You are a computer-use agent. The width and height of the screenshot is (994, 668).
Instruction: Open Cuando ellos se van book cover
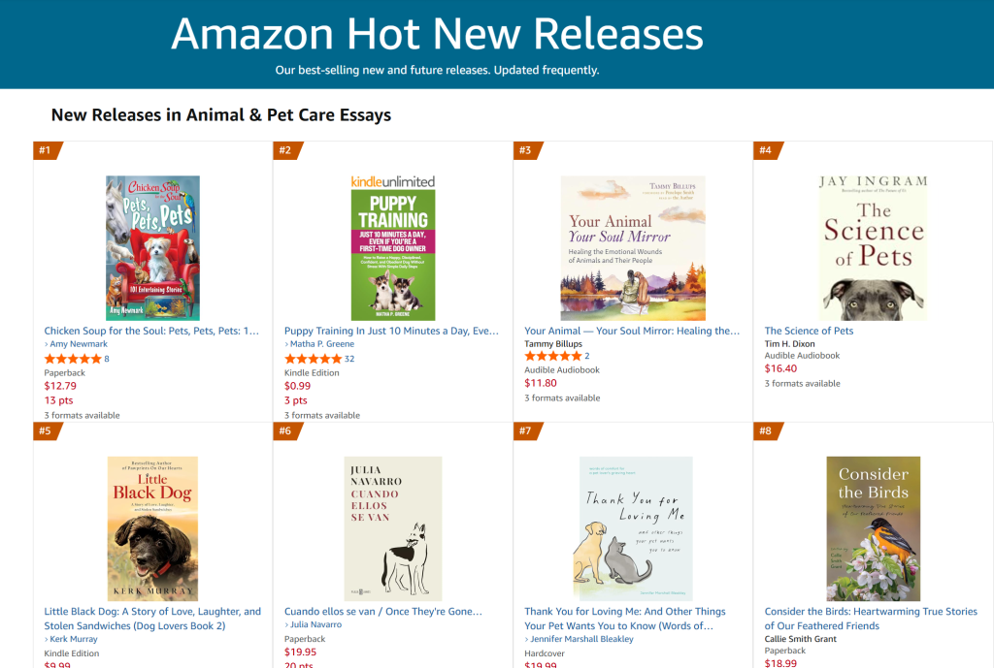(x=393, y=528)
